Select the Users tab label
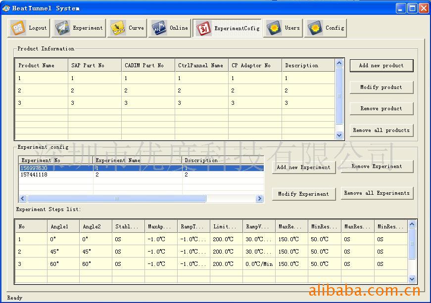The height and width of the screenshot is (303, 431). [x=292, y=28]
